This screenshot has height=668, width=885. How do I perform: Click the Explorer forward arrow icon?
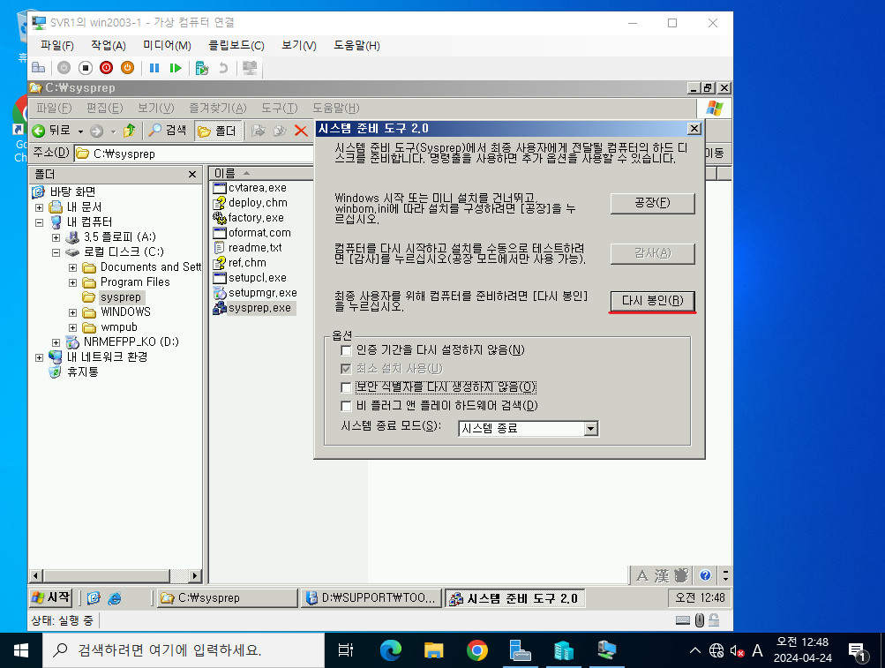96,131
